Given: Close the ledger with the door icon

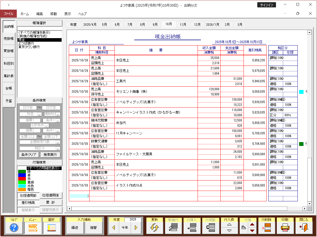Looking at the screenshot, I should point(304,228).
